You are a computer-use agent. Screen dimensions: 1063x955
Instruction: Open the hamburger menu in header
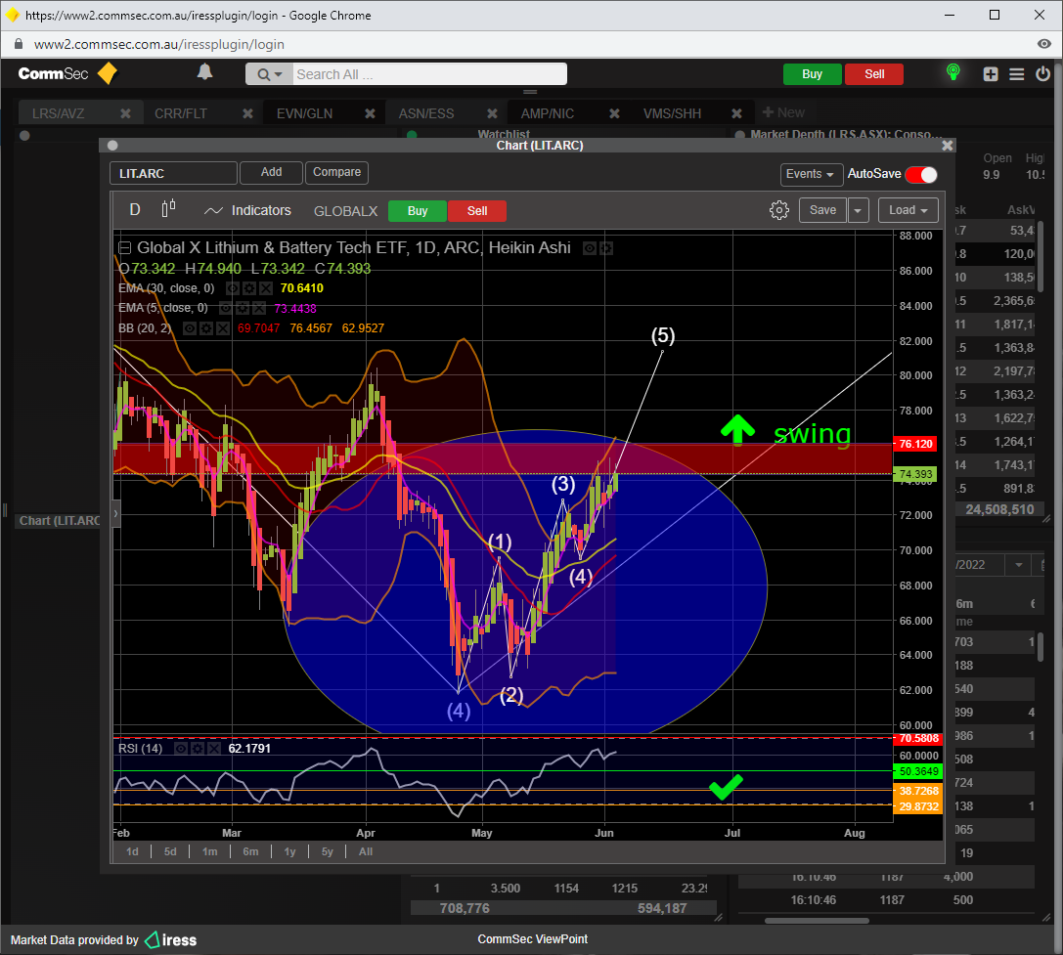pos(1016,74)
